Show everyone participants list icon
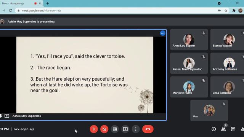244x137 pixels. (x=223, y=129)
